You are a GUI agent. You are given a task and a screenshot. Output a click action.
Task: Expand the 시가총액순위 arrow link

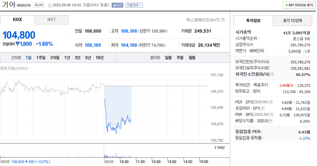pyautogui.click(x=247, y=38)
